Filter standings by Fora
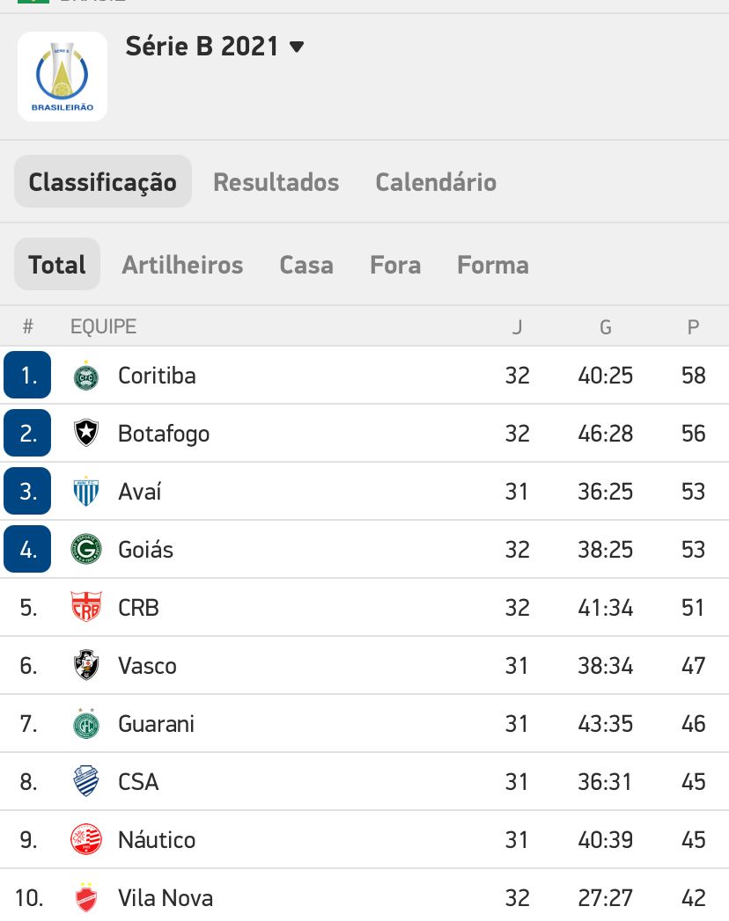Viewport: 729px width, 921px height. 395,265
